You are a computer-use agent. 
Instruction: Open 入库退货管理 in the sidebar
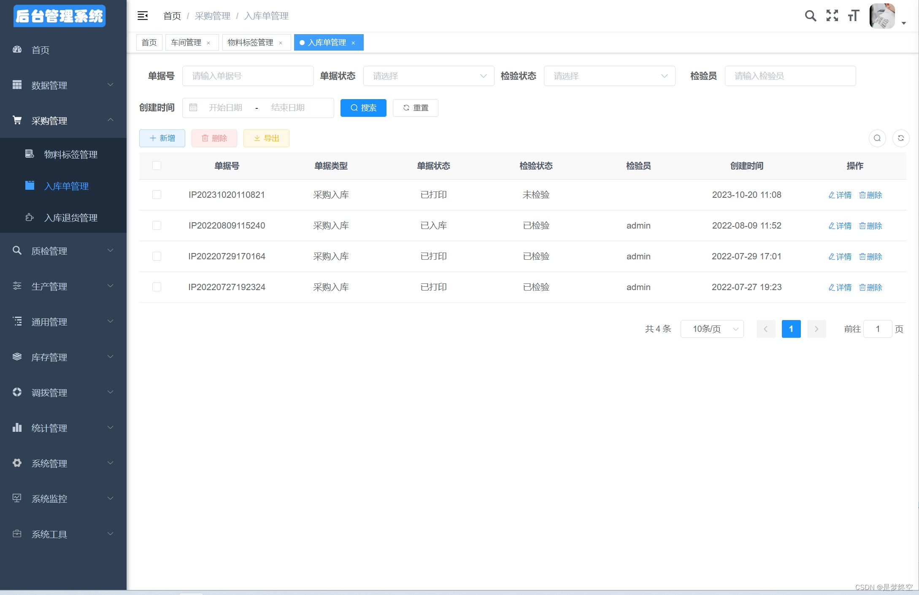point(63,217)
